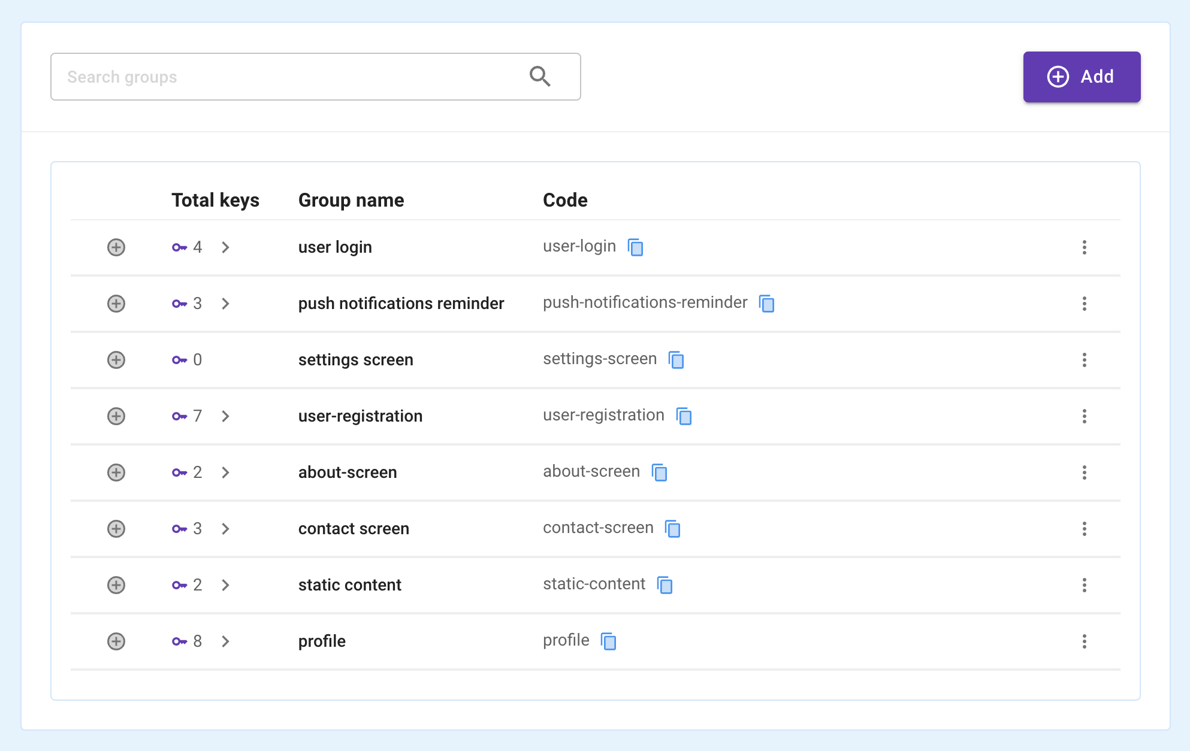Expand the about-screen keys chevron

click(225, 473)
